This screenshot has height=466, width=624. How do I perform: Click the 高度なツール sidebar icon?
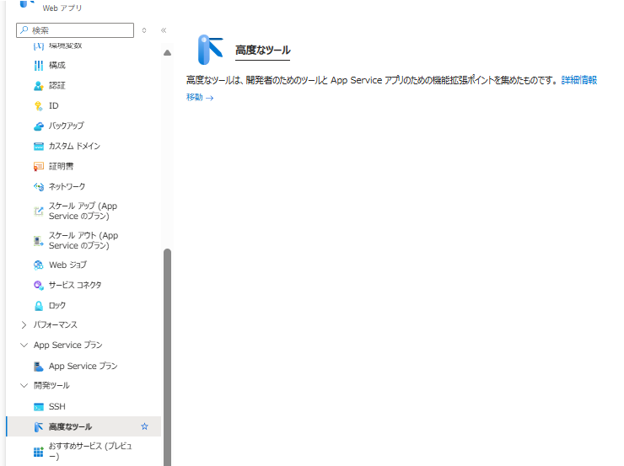[x=39, y=427]
